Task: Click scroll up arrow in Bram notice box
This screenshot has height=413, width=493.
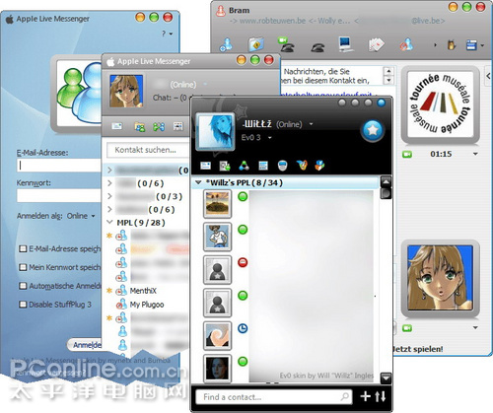Action: click(388, 71)
